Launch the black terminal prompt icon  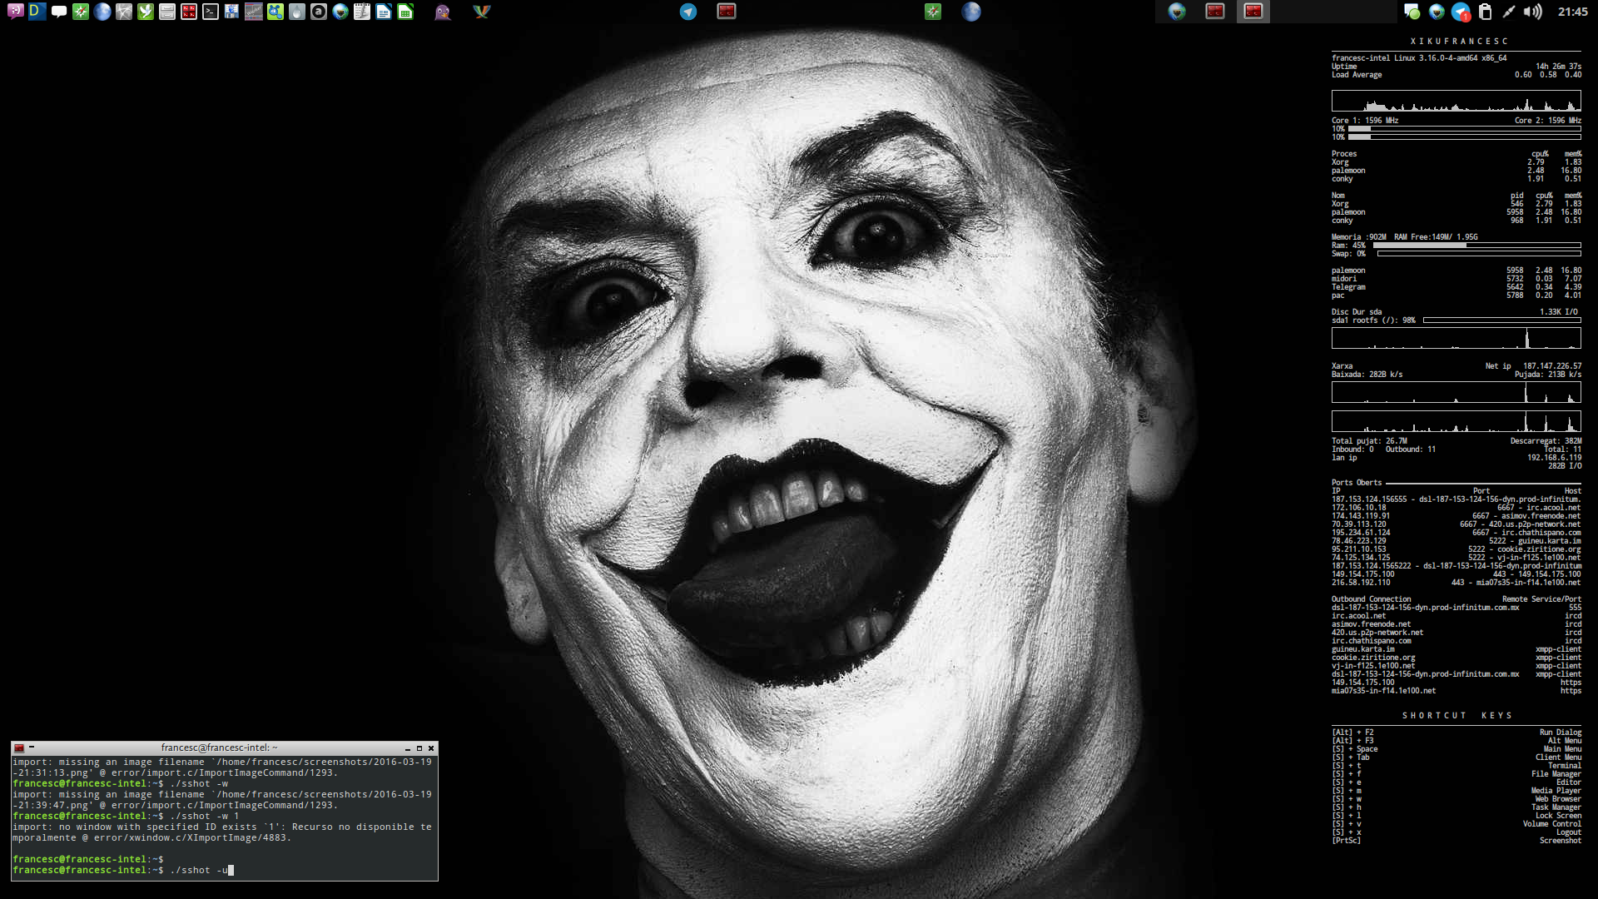[211, 12]
